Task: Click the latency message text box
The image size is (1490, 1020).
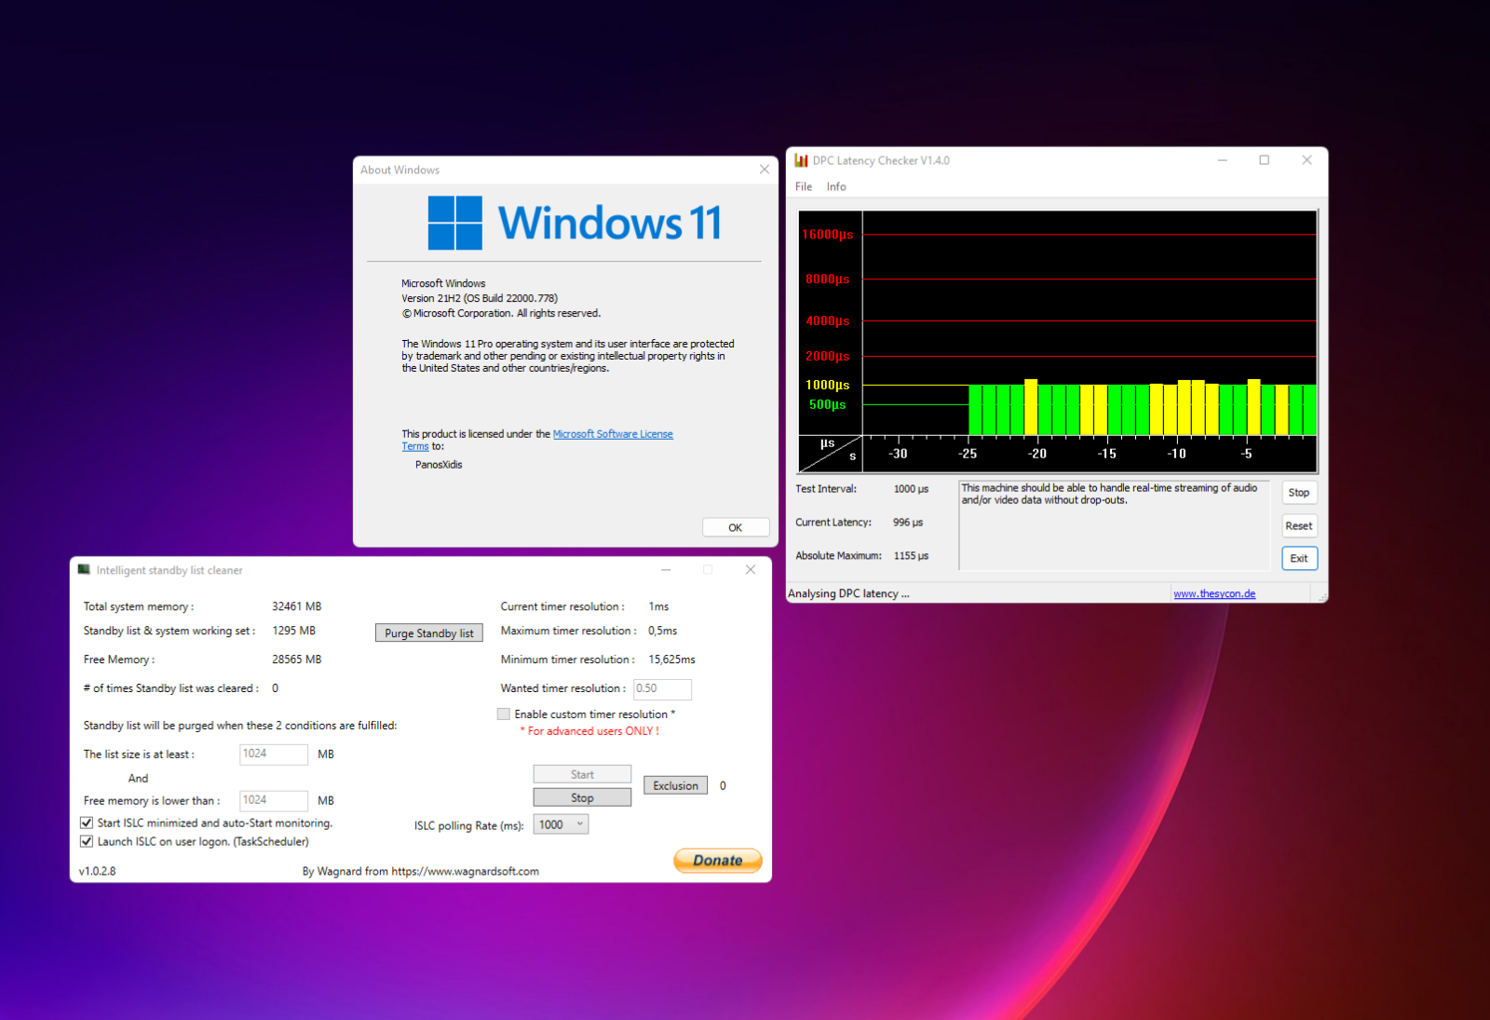Action: [x=1114, y=525]
